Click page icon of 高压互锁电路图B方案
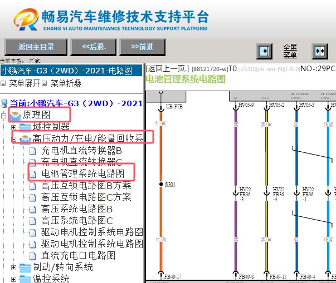The image size is (336, 283). coord(32,186)
